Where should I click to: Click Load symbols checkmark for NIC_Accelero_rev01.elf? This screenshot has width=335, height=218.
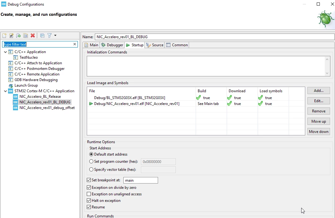click(x=260, y=104)
